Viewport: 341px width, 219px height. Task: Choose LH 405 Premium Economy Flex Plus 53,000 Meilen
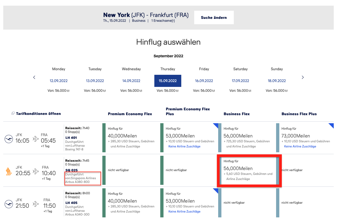pos(190,202)
